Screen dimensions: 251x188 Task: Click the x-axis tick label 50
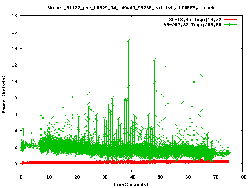160,177
